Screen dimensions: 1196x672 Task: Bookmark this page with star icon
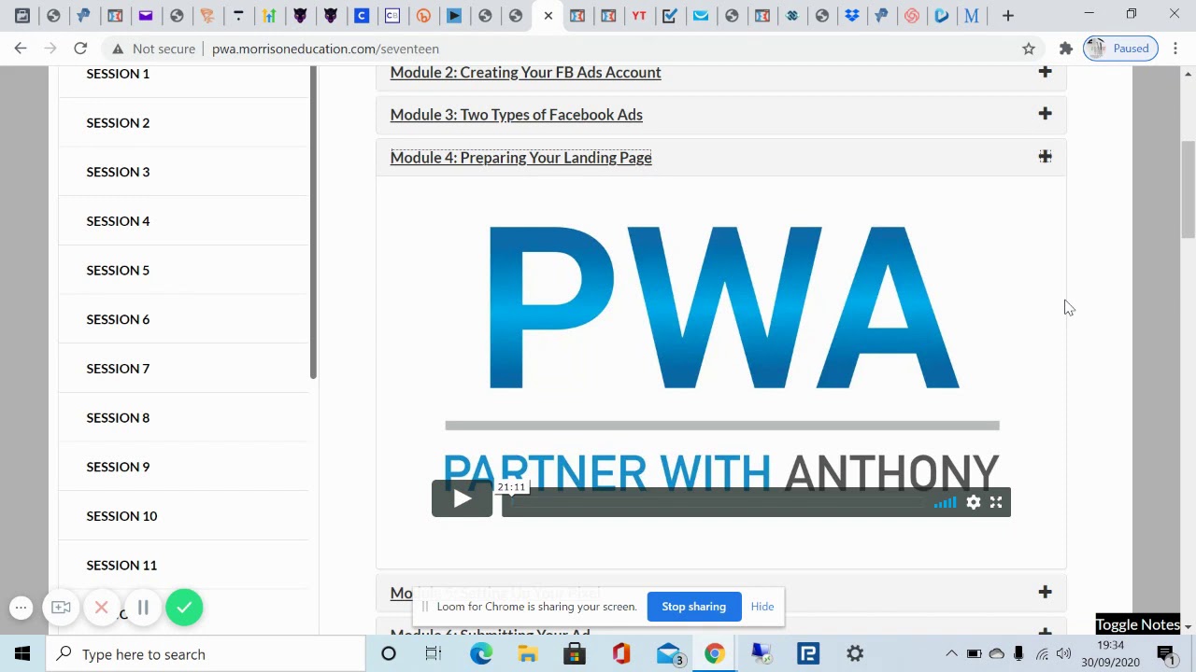tap(1029, 49)
